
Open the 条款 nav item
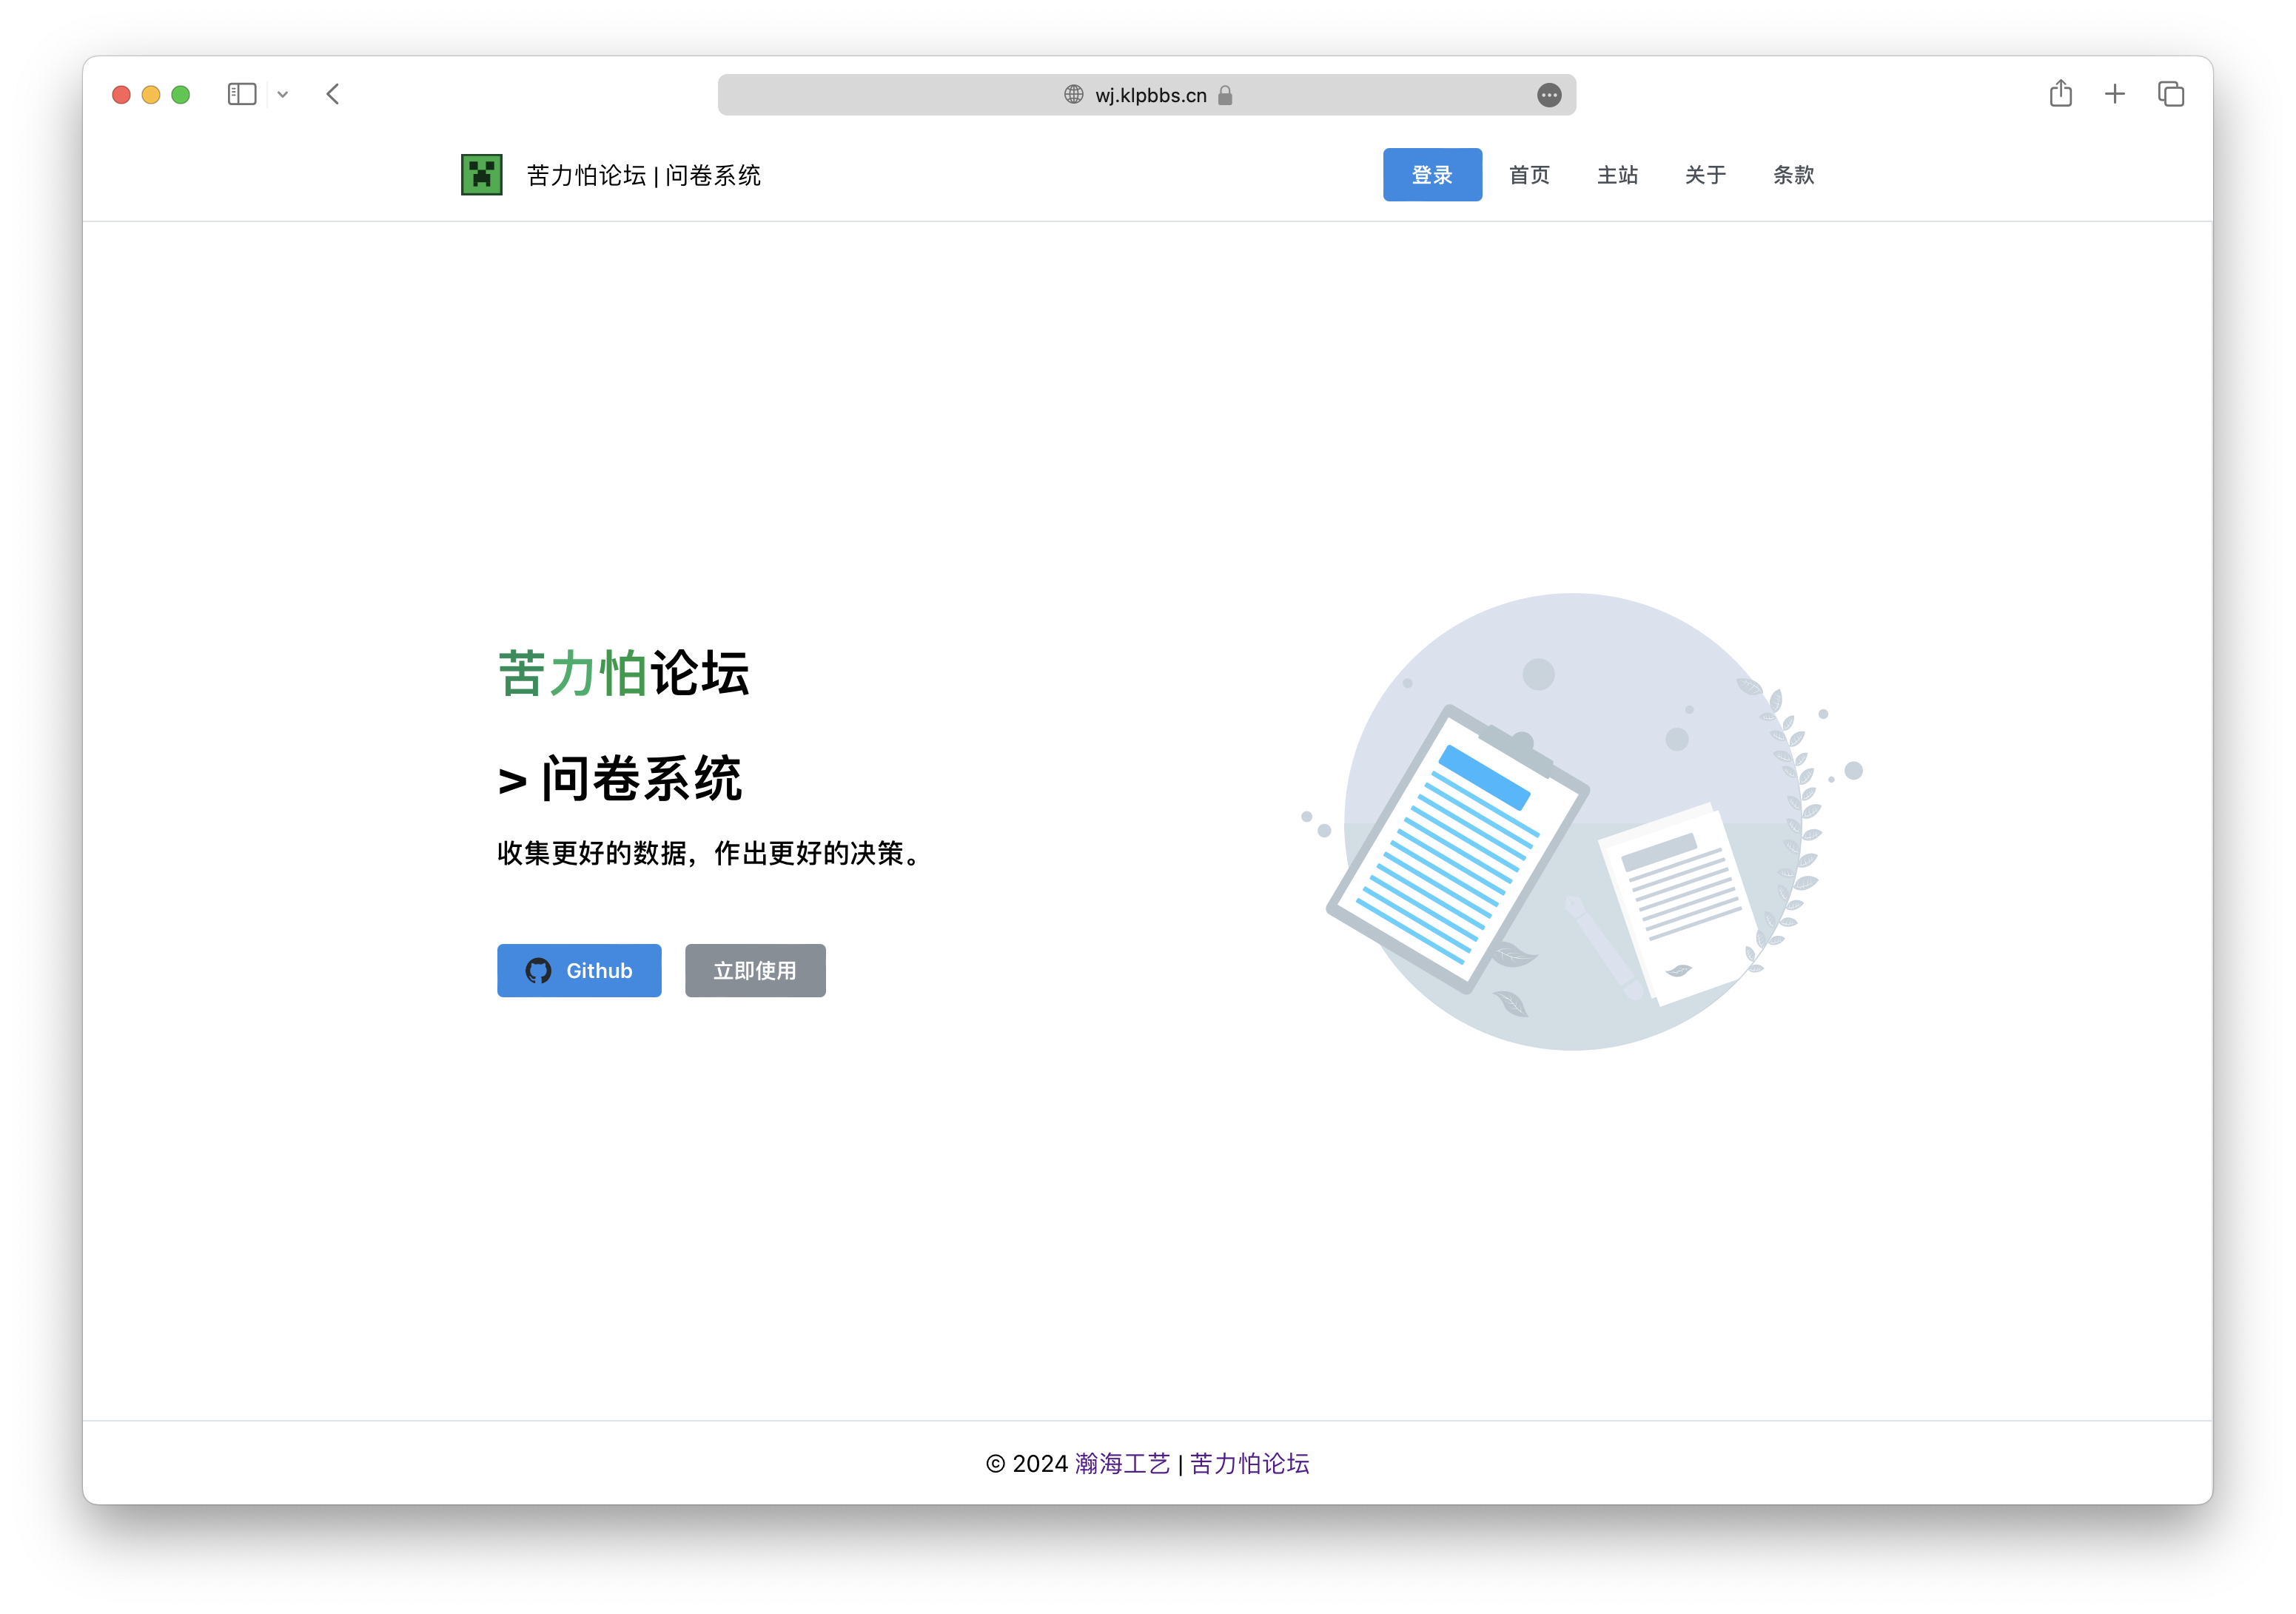1793,175
